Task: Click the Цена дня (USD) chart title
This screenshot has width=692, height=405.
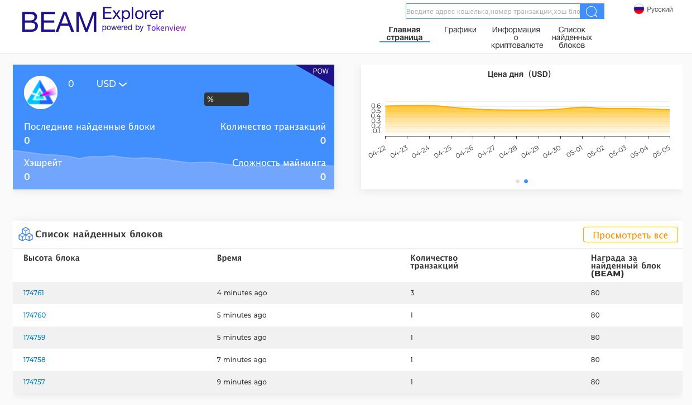Action: pos(519,74)
